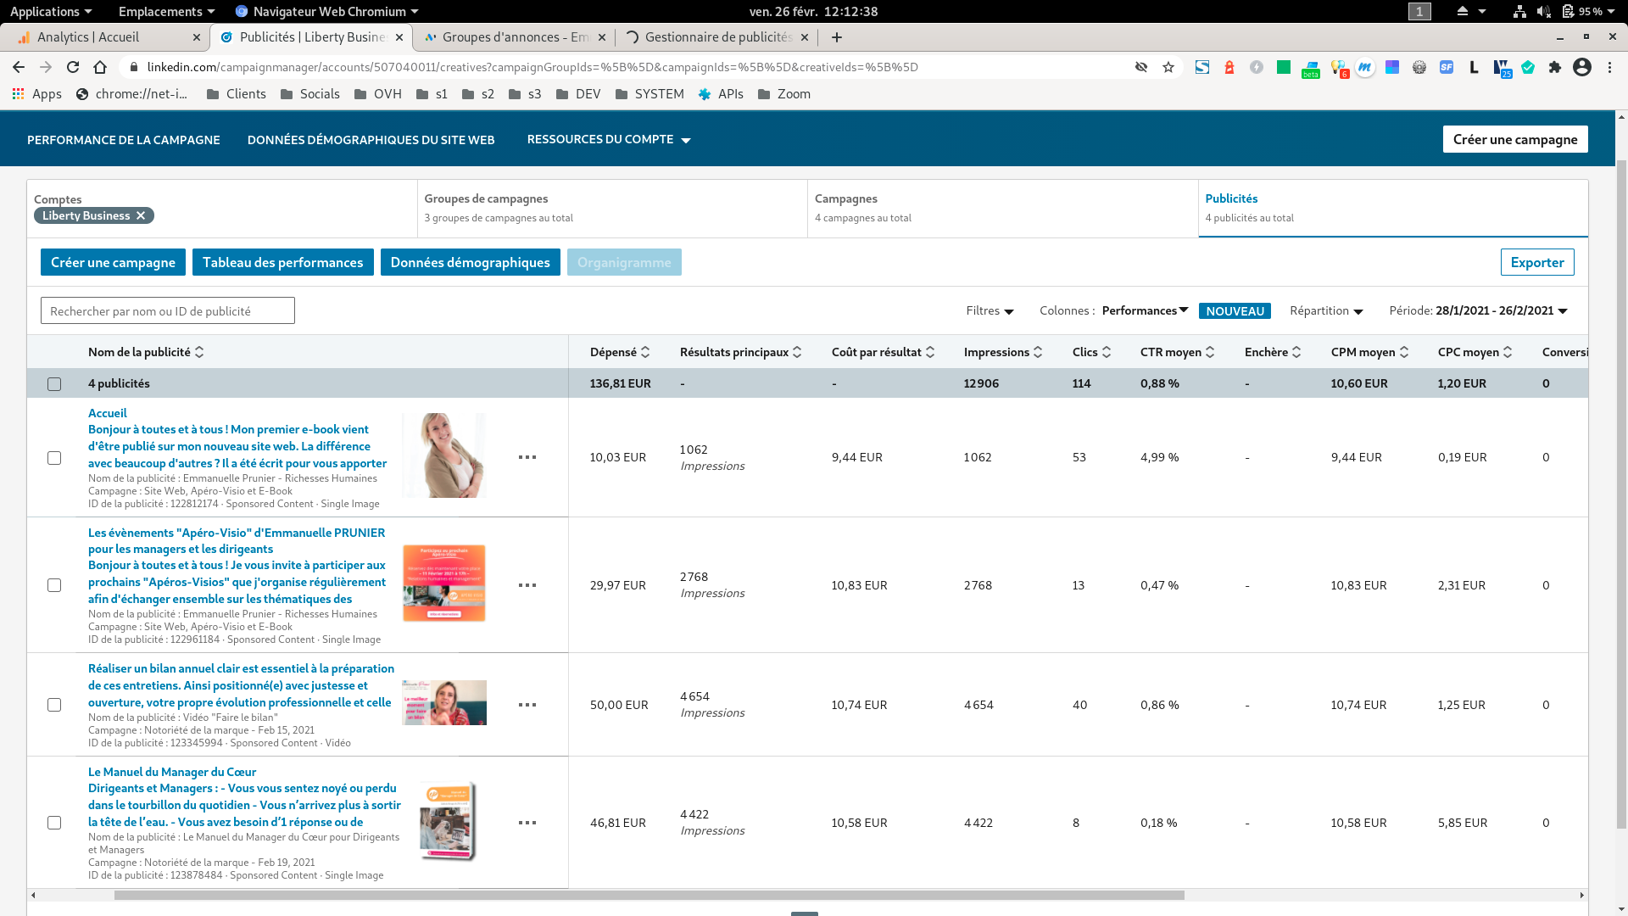Open Chrome three-dot menu

1609,67
